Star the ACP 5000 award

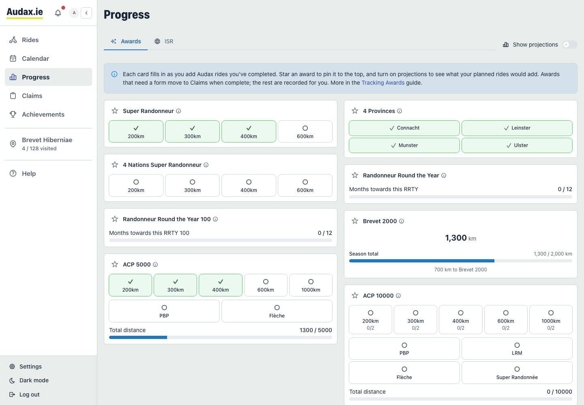115,264
